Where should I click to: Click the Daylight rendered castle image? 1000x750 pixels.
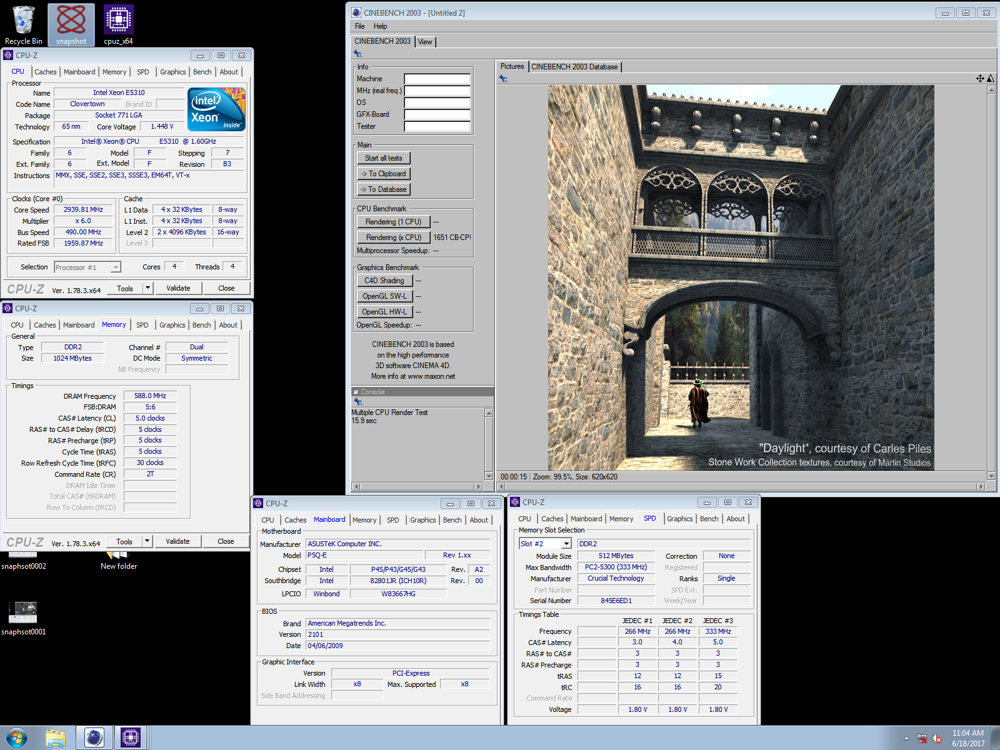[741, 278]
